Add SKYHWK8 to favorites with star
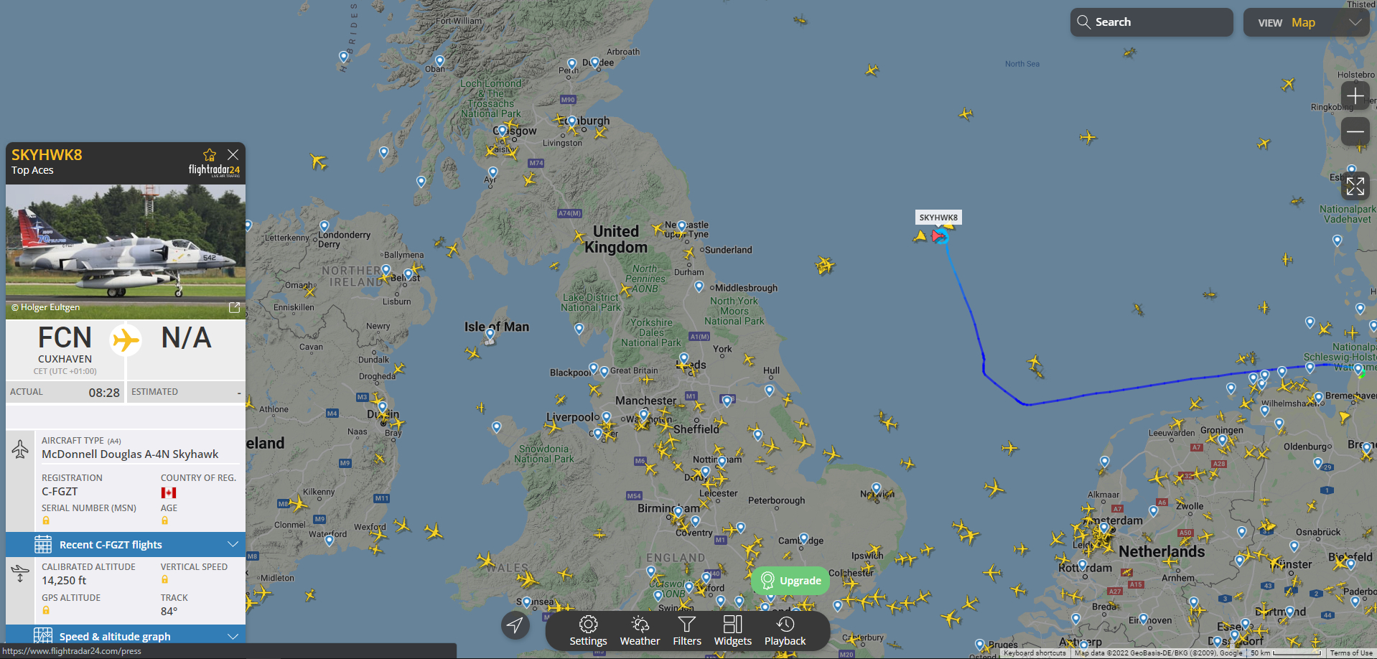This screenshot has height=659, width=1377. pyautogui.click(x=210, y=154)
